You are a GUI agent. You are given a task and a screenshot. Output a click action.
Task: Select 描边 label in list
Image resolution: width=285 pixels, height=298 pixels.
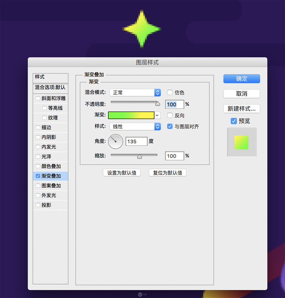pos(46,127)
